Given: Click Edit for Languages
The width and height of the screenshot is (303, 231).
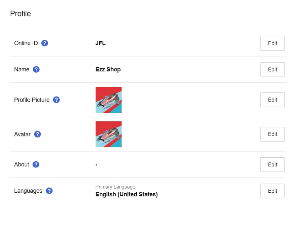Looking at the screenshot, I should (272, 191).
